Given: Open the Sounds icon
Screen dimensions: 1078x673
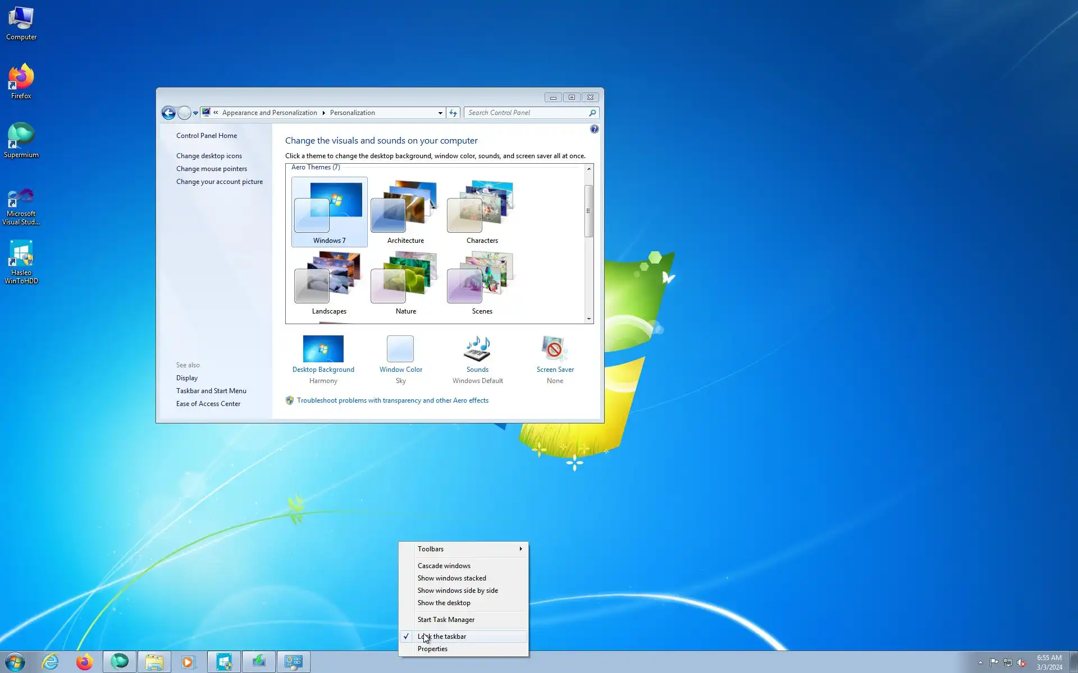Looking at the screenshot, I should click(x=477, y=349).
